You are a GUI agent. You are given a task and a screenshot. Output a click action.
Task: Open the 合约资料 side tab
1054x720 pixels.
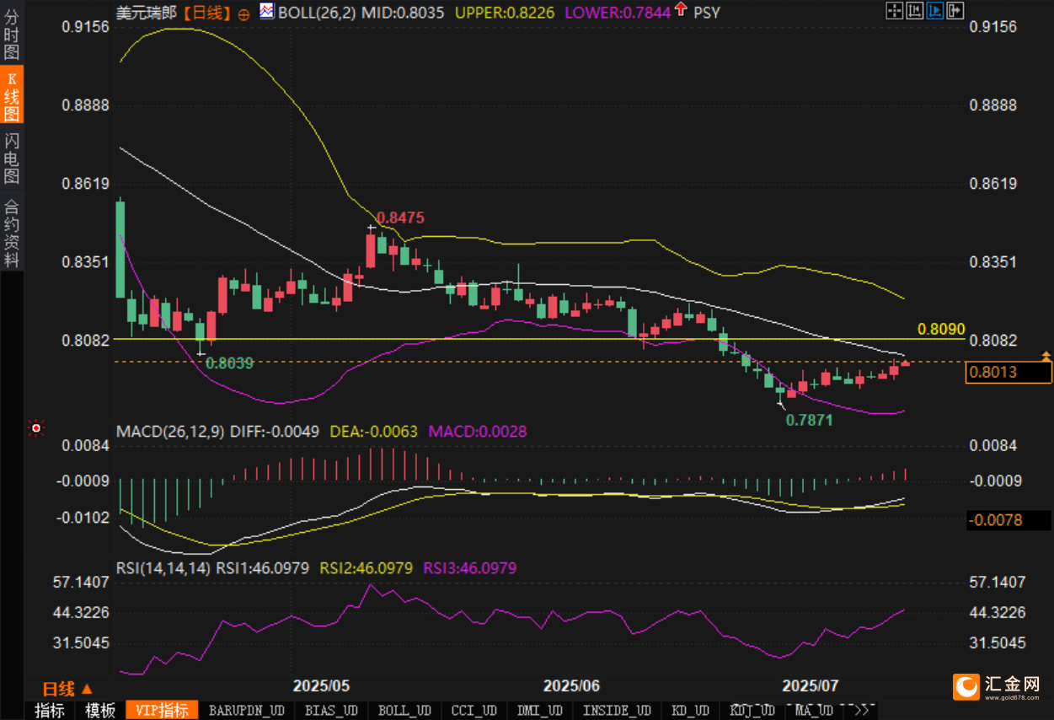click(12, 233)
